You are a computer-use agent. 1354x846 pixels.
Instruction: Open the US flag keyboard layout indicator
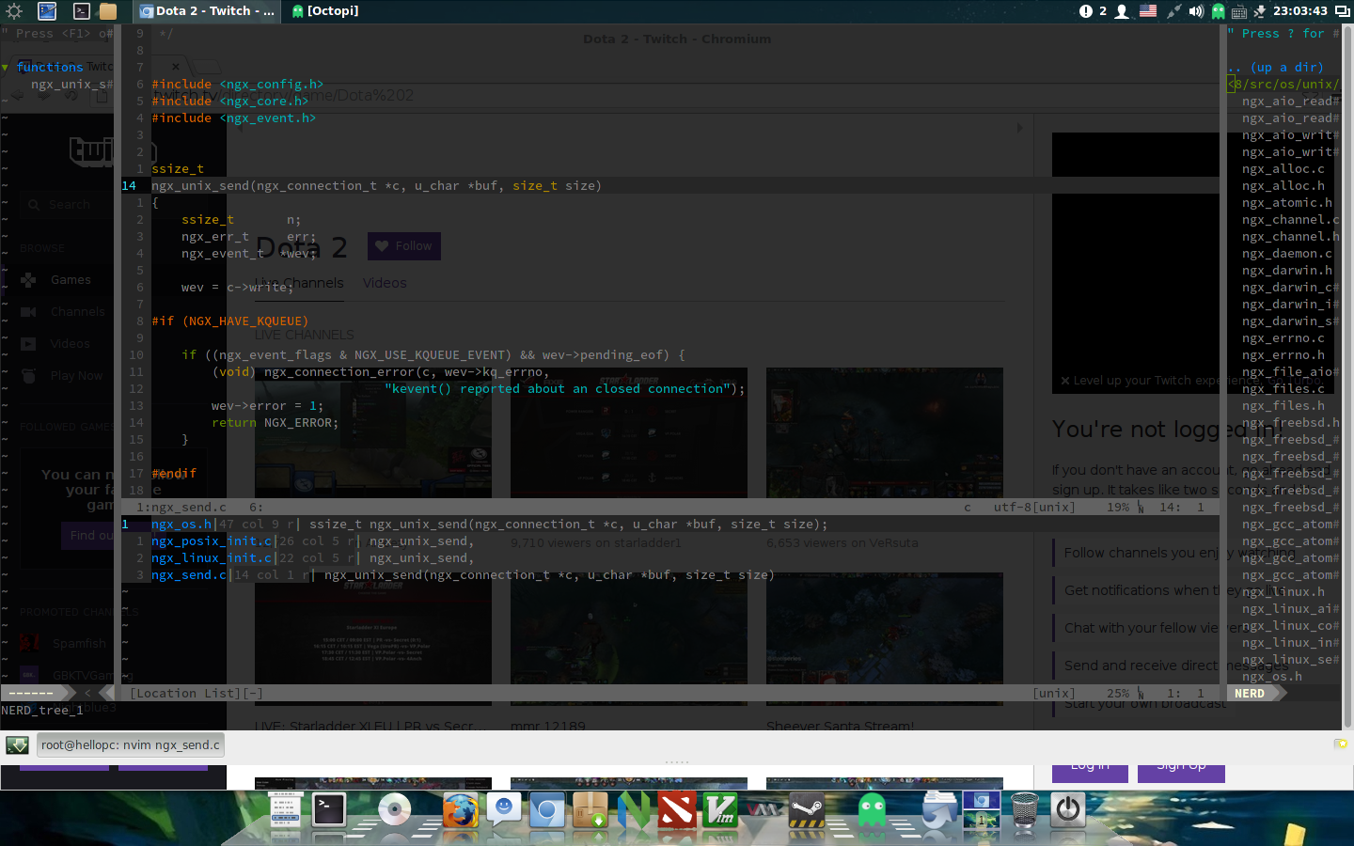click(1148, 11)
